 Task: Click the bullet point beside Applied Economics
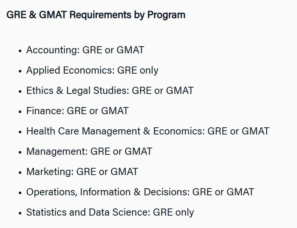[x=20, y=71]
